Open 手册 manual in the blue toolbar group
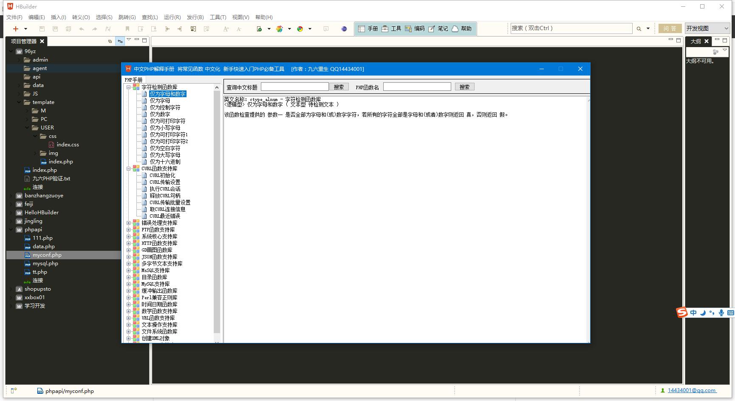This screenshot has height=401, width=735. tap(368, 29)
